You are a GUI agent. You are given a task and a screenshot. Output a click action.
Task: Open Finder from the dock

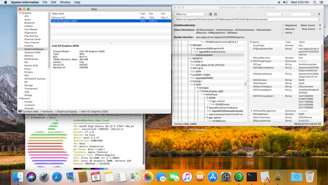pyautogui.click(x=18, y=177)
